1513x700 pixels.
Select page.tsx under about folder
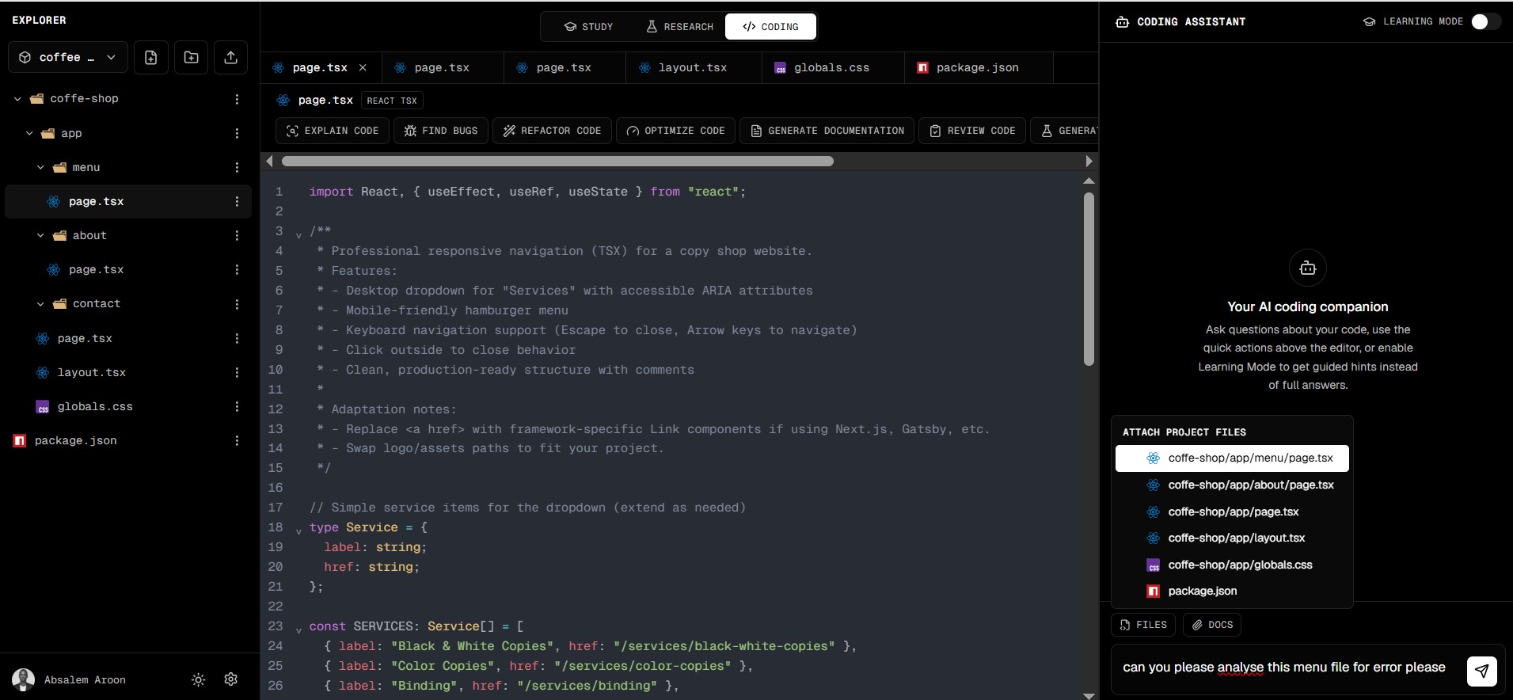(x=128, y=269)
